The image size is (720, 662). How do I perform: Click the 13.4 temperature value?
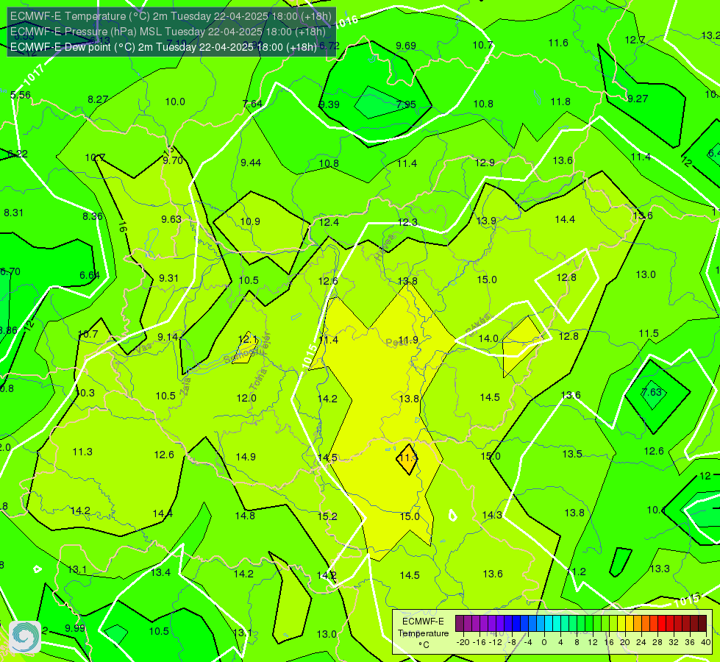pyautogui.click(x=161, y=572)
